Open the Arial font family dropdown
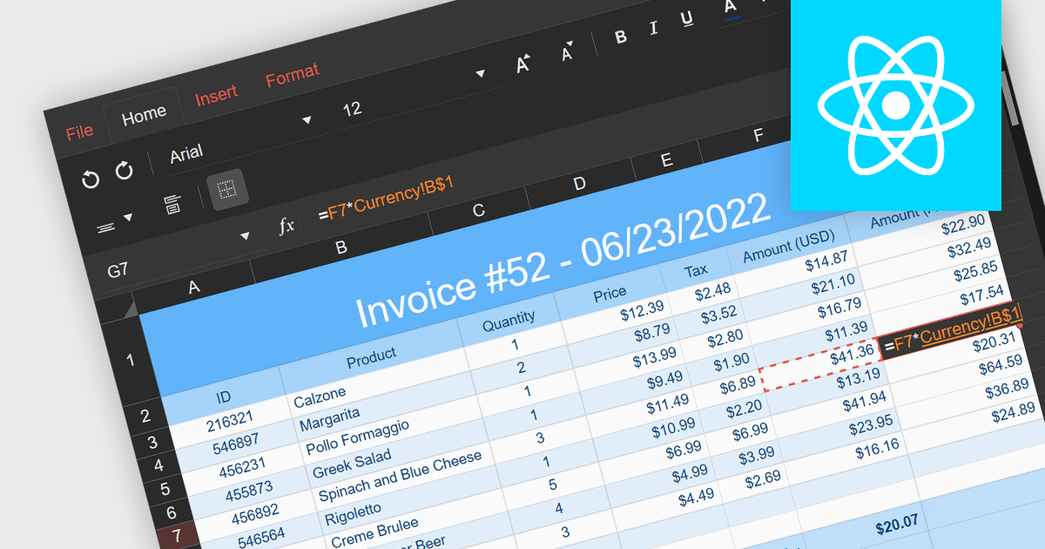The height and width of the screenshot is (549, 1045). [x=306, y=119]
